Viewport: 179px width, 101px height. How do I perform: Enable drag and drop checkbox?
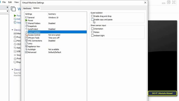point(92,16)
